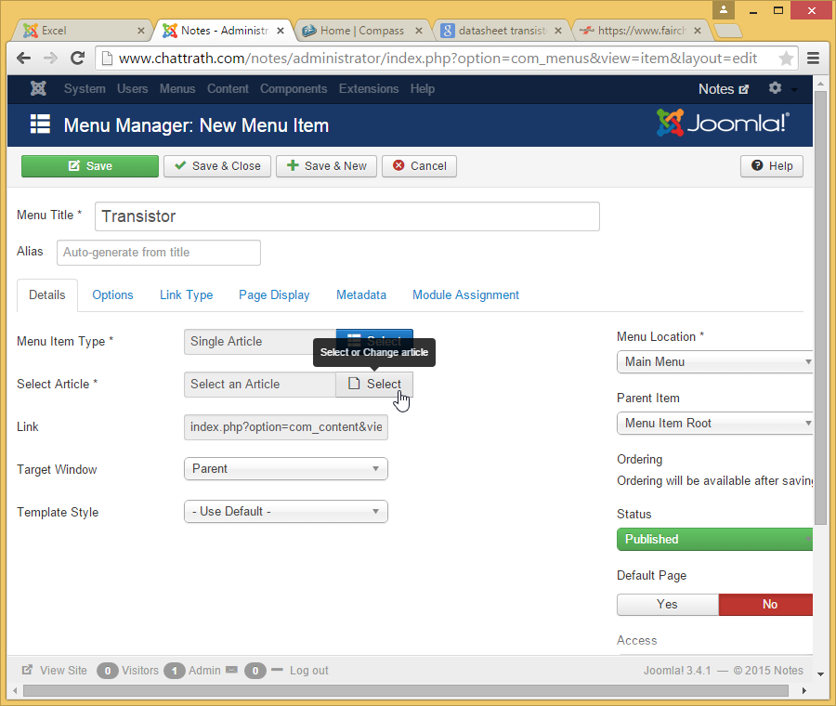This screenshot has width=836, height=706.
Task: Open the Menu Location dropdown
Action: point(714,362)
